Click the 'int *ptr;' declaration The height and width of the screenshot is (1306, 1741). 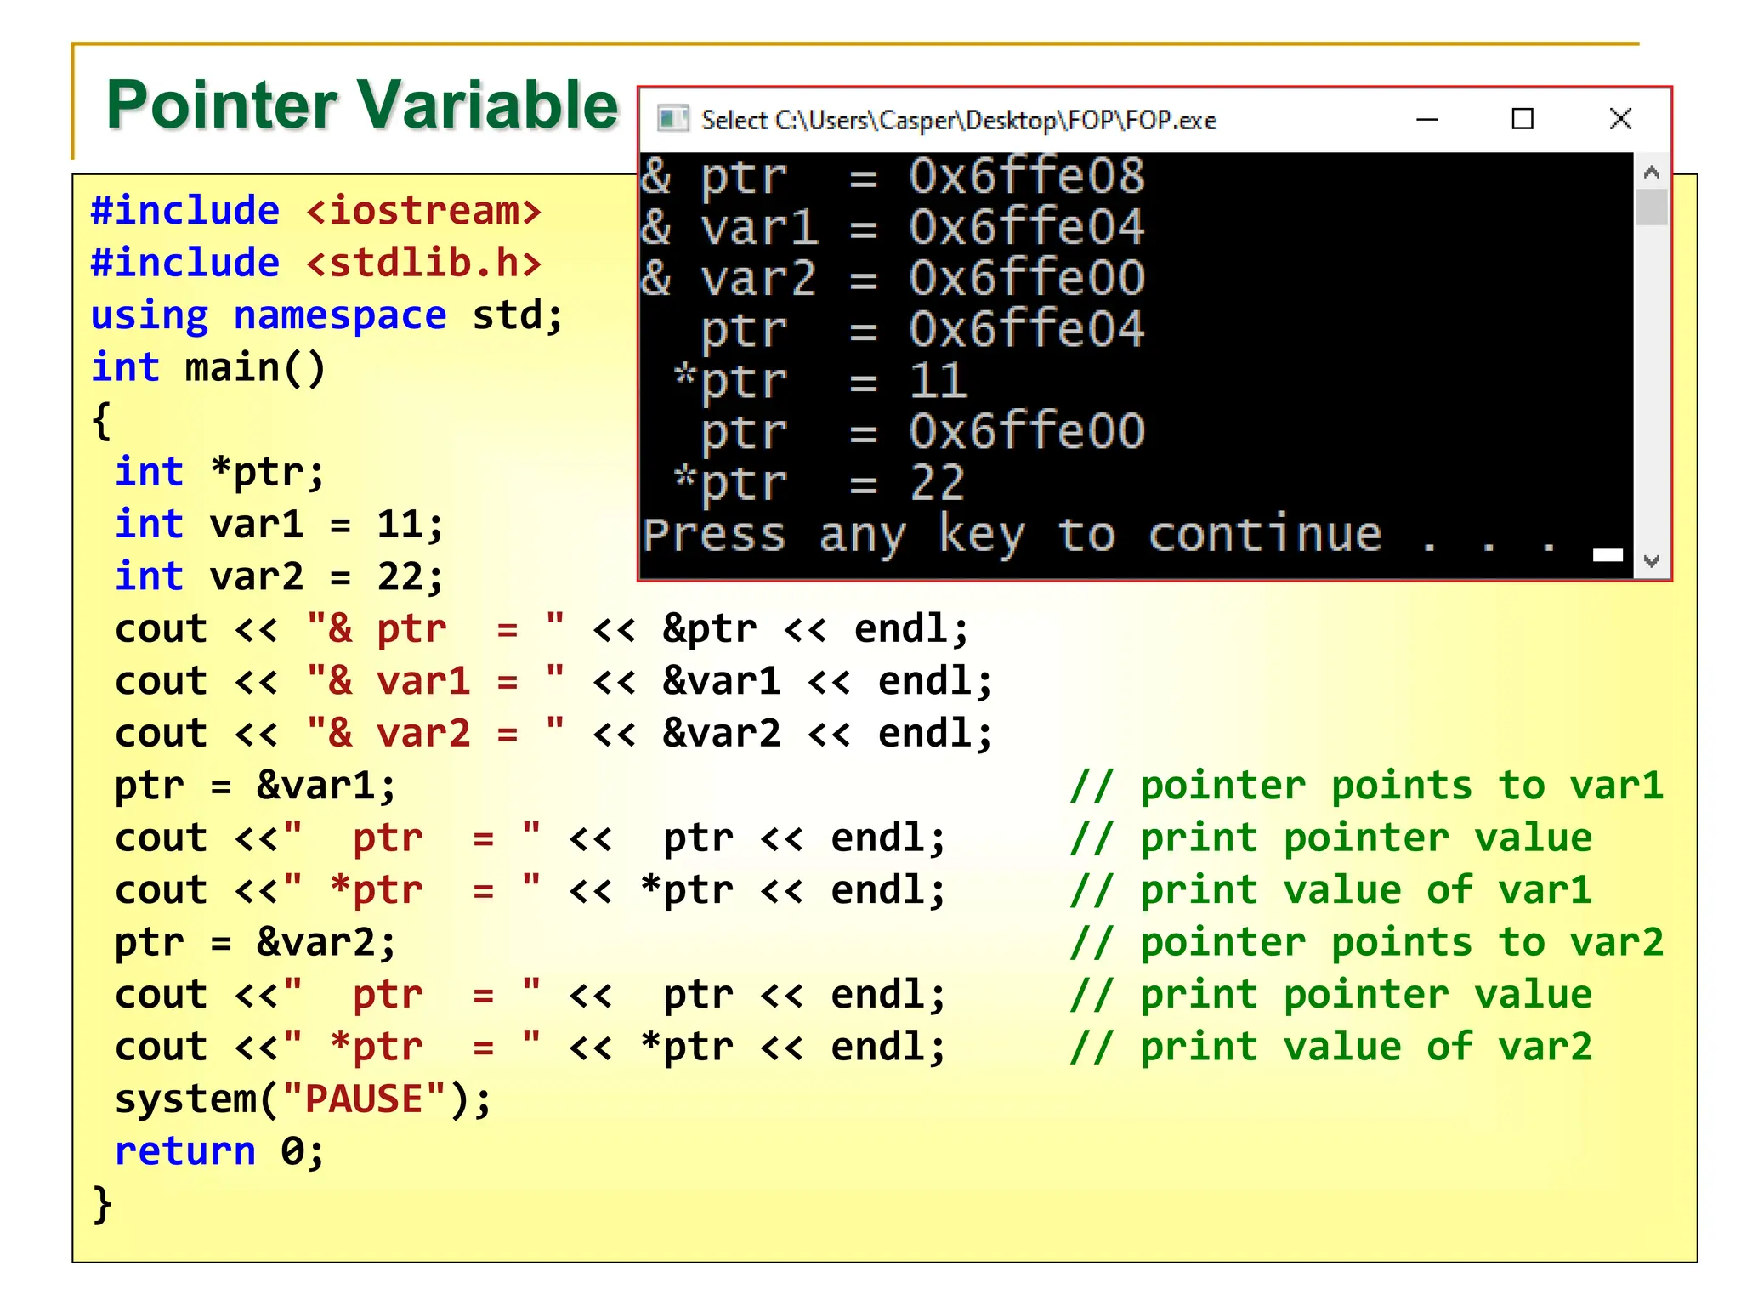(x=219, y=472)
